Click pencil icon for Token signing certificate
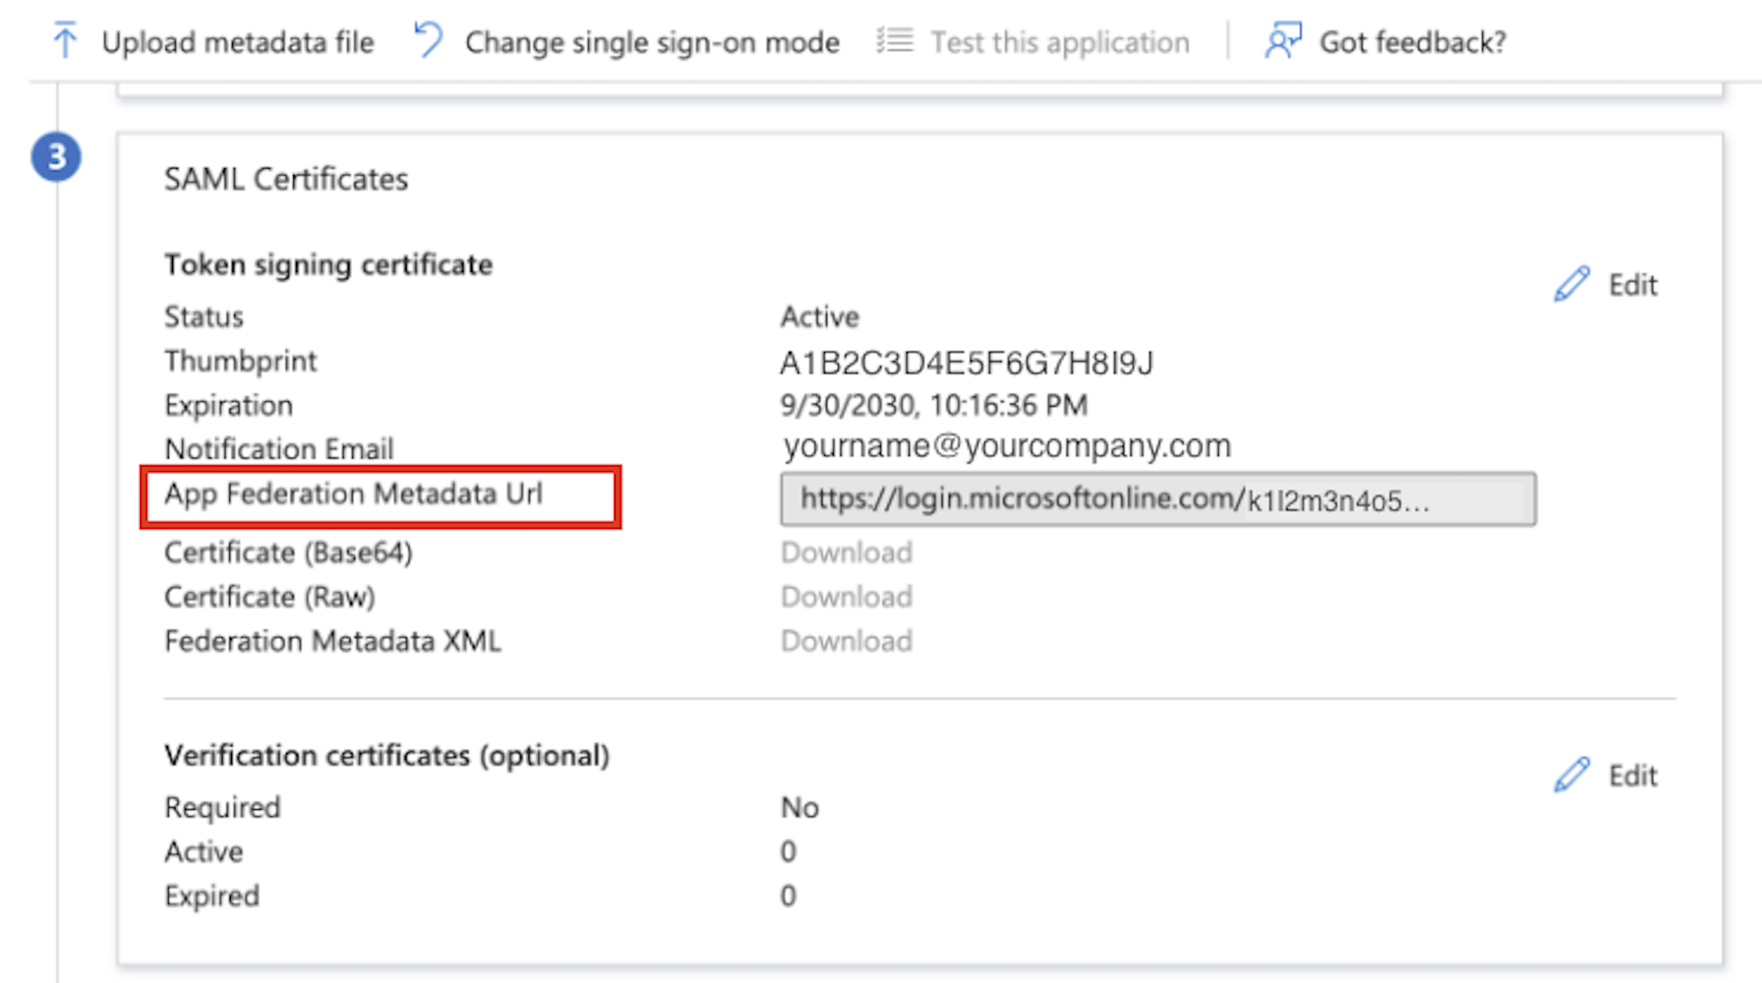The width and height of the screenshot is (1762, 983). tap(1571, 284)
